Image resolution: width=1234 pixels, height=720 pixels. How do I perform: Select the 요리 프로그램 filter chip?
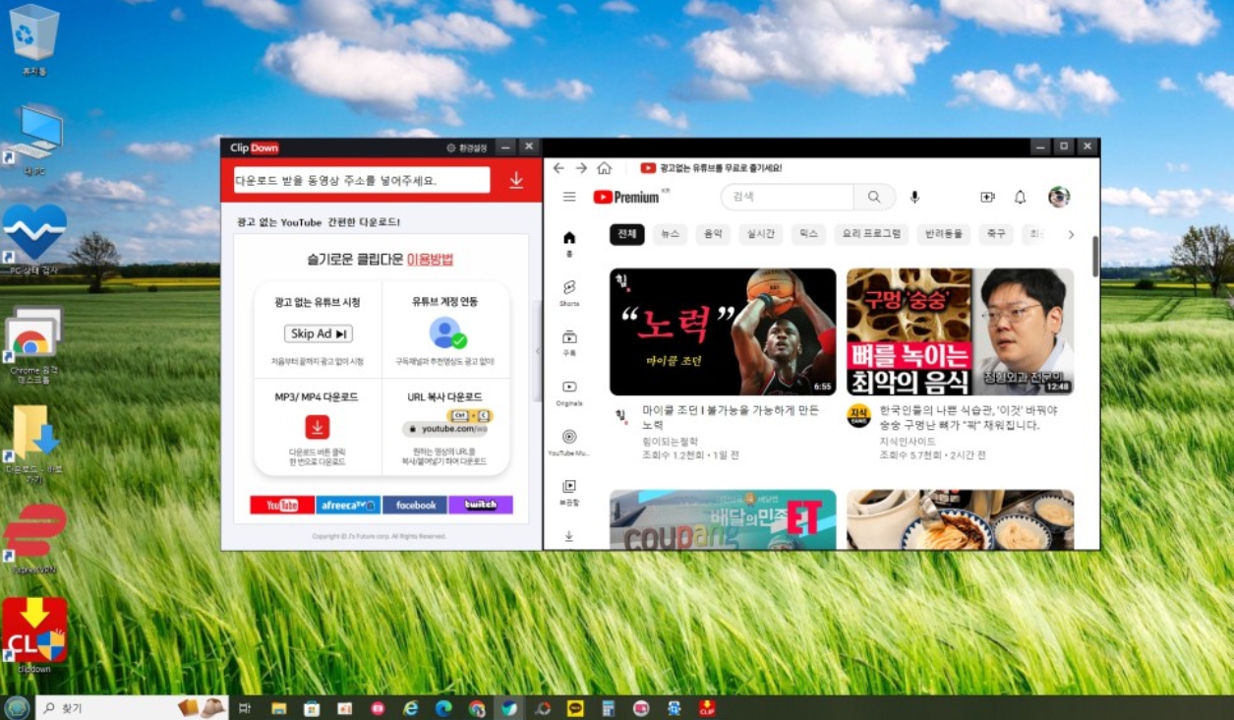click(x=871, y=234)
